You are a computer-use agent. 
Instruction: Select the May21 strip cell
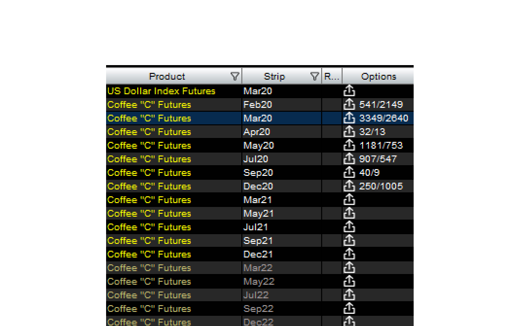point(281,213)
